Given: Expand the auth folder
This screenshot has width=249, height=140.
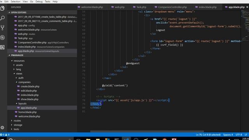Looking at the screenshot, I should pyautogui.click(x=21, y=78).
